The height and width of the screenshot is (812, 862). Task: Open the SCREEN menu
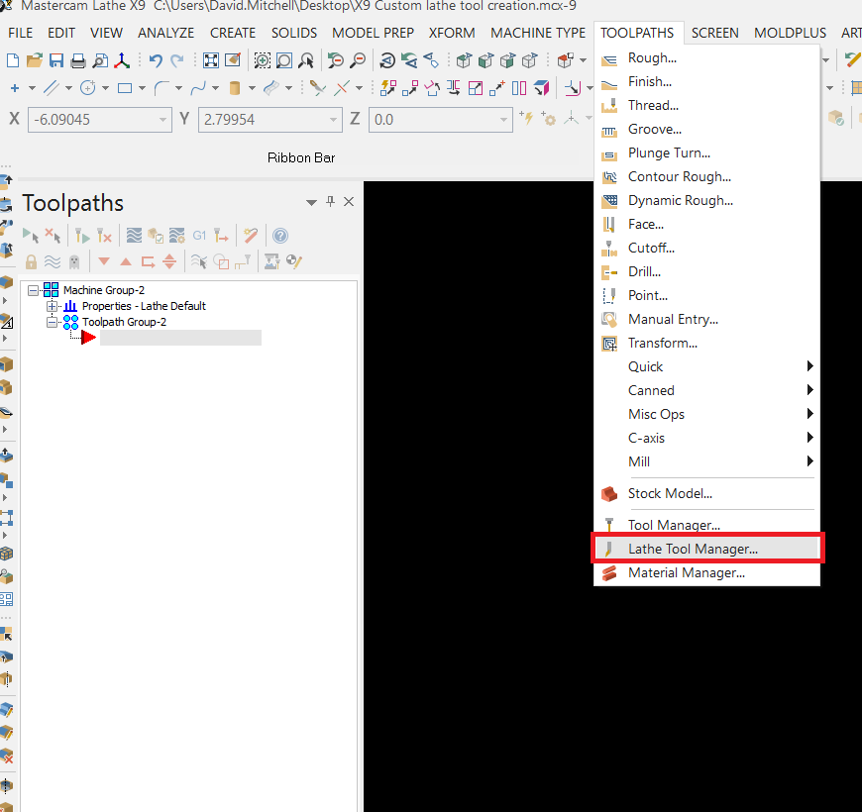click(x=714, y=33)
